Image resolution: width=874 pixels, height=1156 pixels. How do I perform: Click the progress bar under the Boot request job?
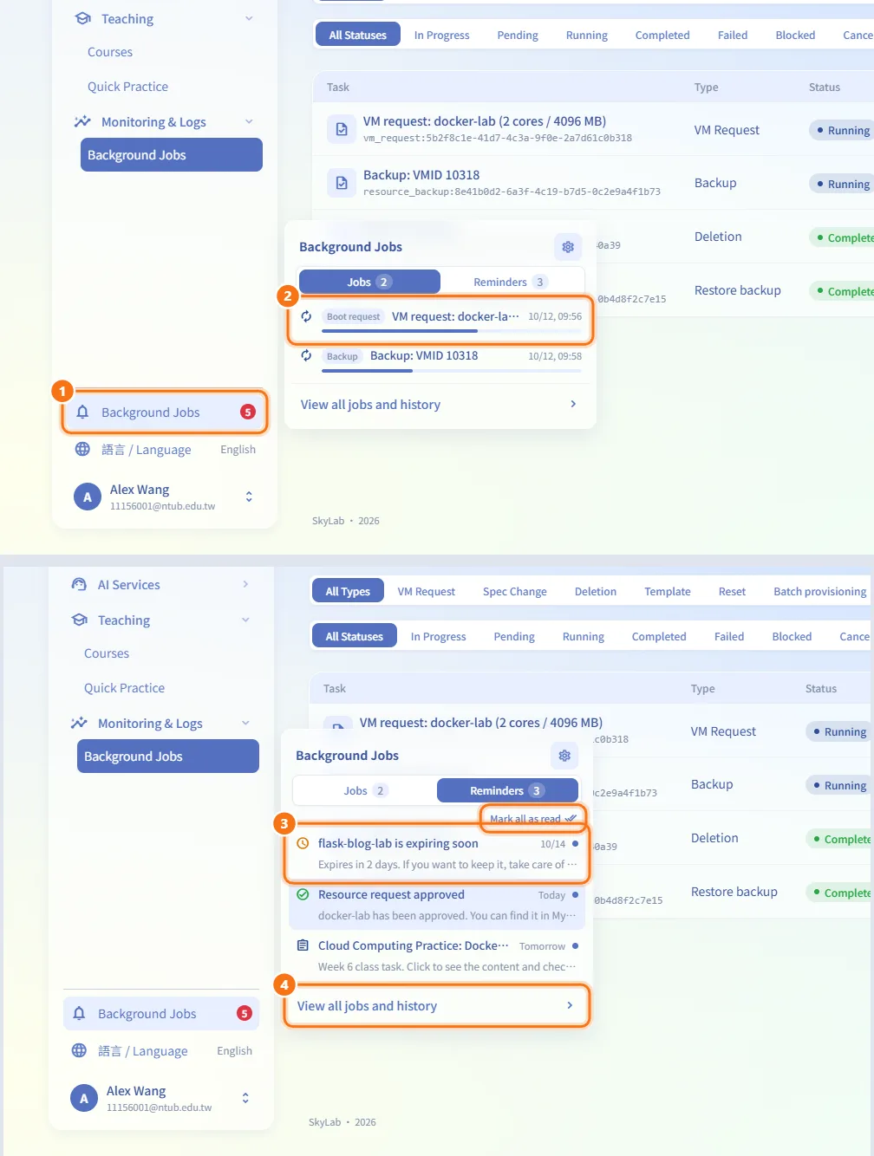[x=451, y=331]
